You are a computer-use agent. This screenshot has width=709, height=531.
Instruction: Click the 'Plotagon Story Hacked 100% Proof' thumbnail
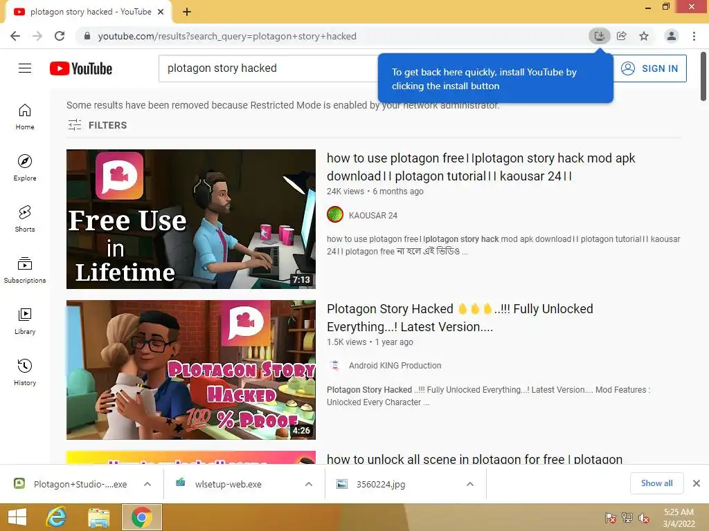coord(191,370)
